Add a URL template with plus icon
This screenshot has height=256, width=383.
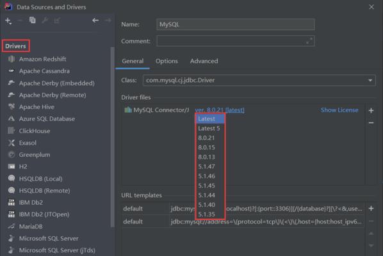(x=371, y=209)
